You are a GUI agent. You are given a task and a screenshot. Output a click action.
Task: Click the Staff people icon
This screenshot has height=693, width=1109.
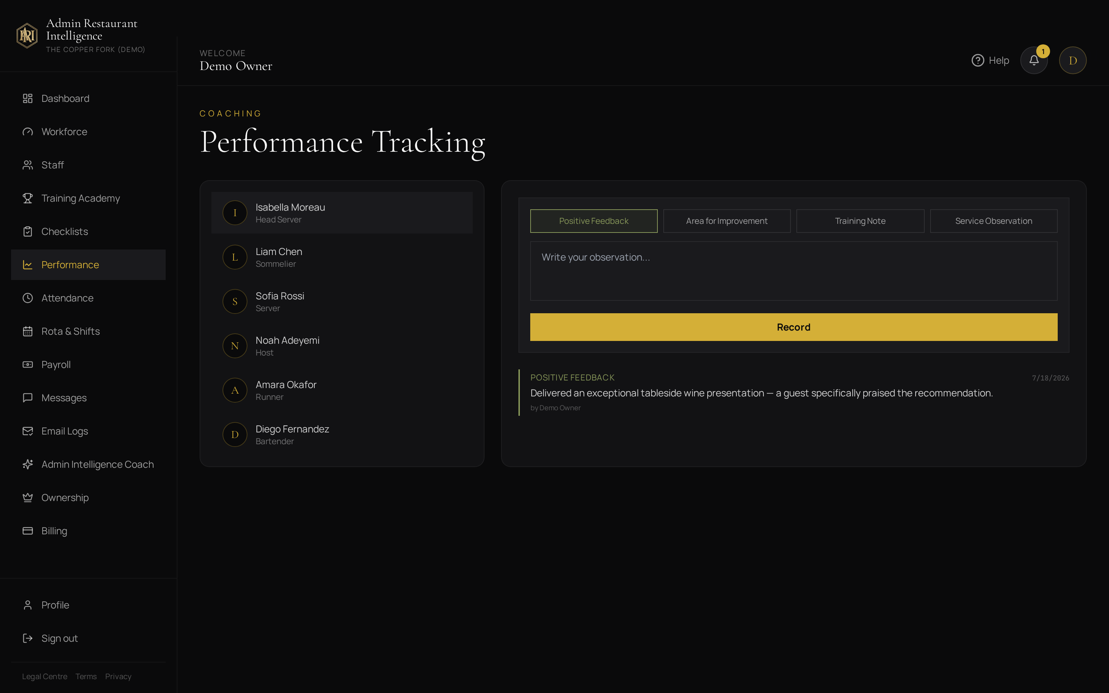click(x=27, y=165)
